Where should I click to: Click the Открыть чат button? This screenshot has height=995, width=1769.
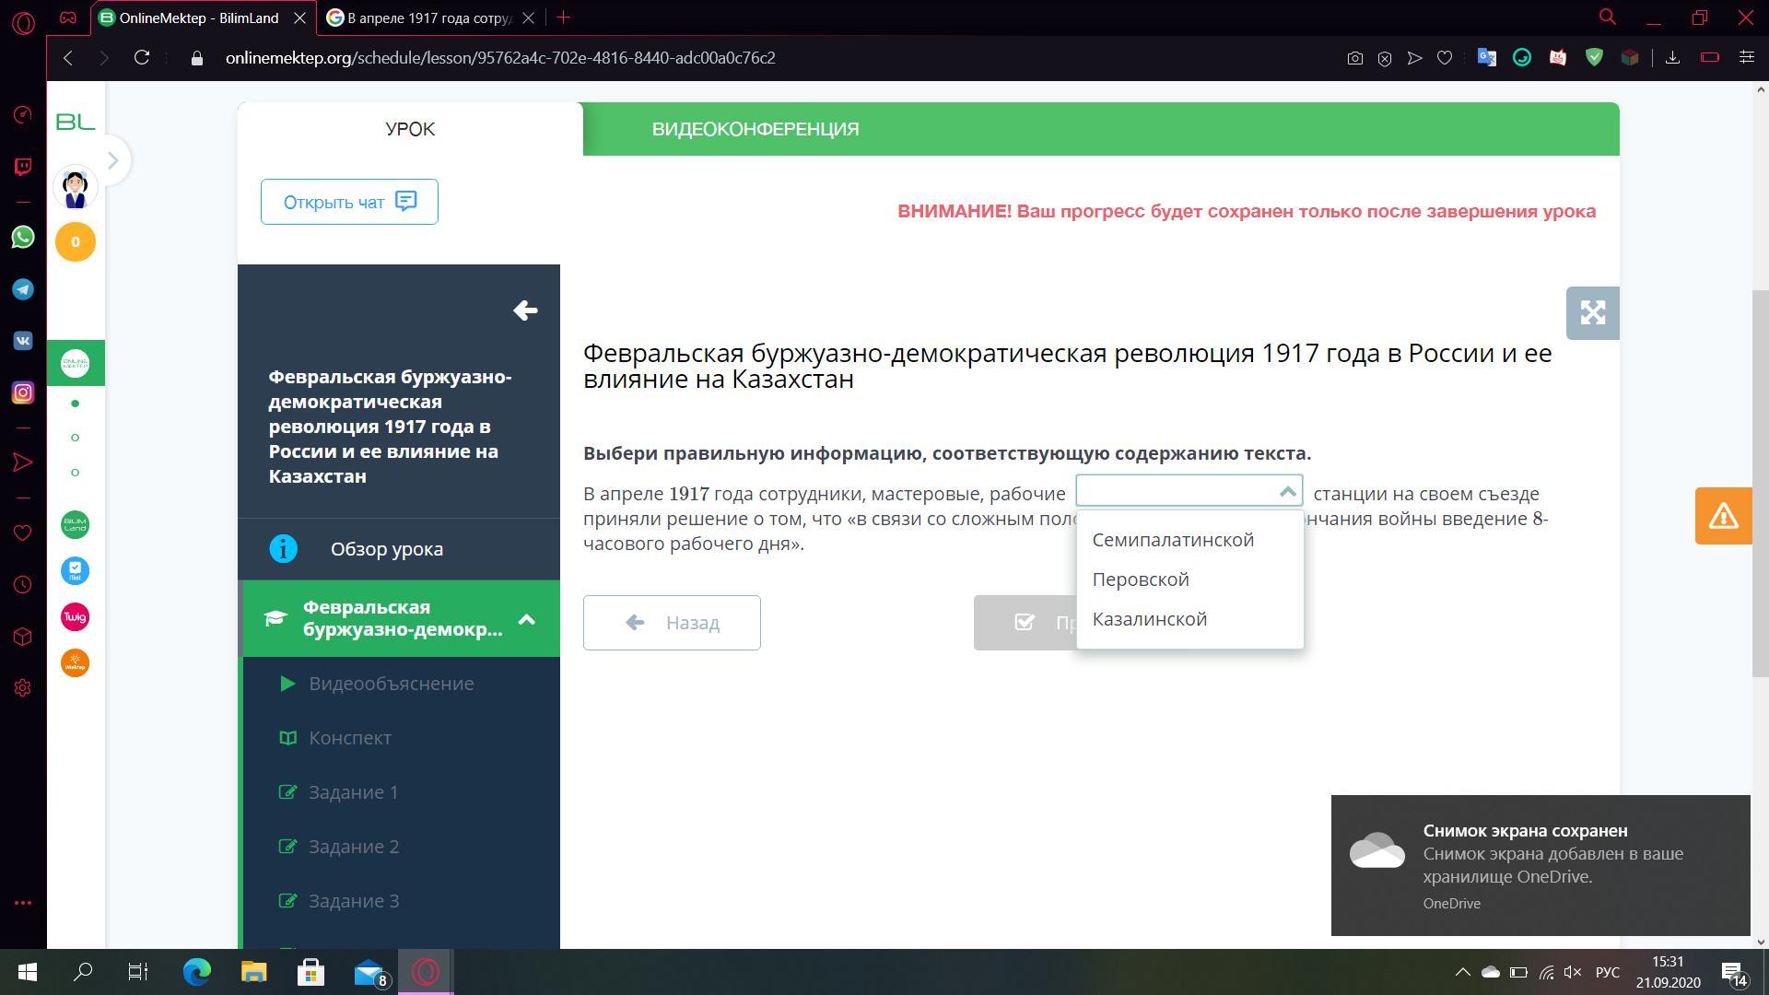pyautogui.click(x=349, y=202)
